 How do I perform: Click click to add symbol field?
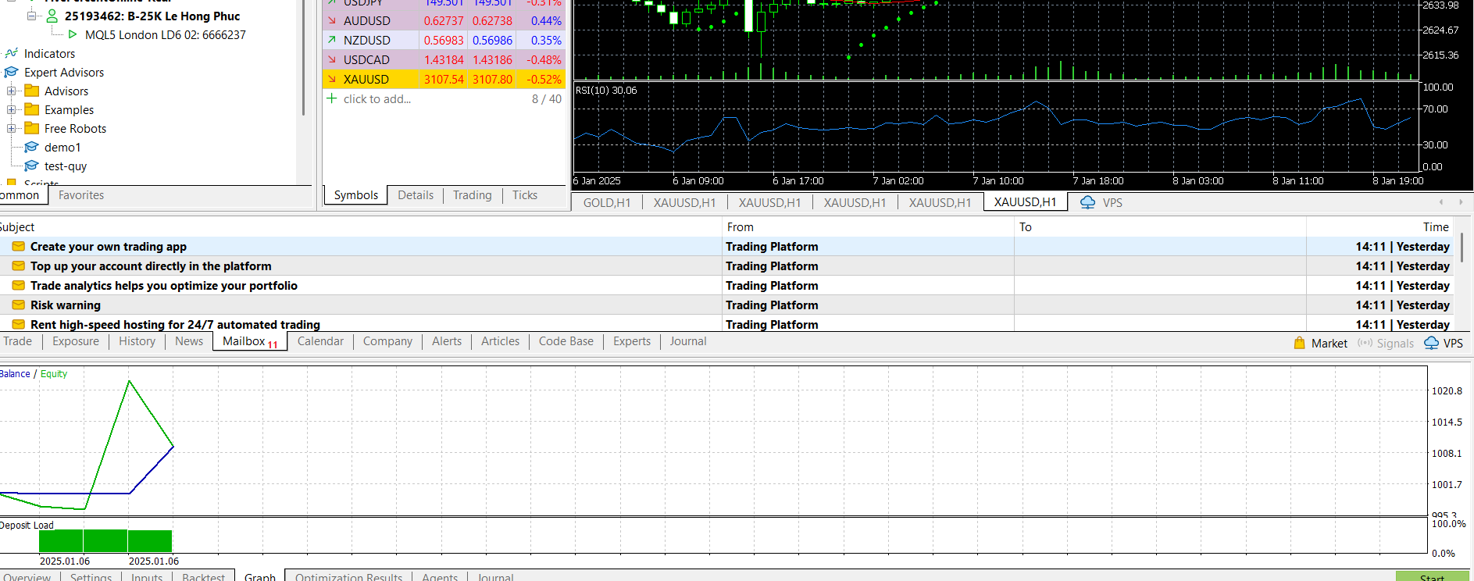tap(377, 98)
